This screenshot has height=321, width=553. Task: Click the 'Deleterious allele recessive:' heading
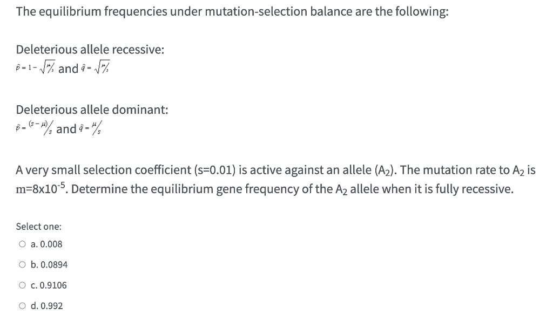tap(90, 50)
